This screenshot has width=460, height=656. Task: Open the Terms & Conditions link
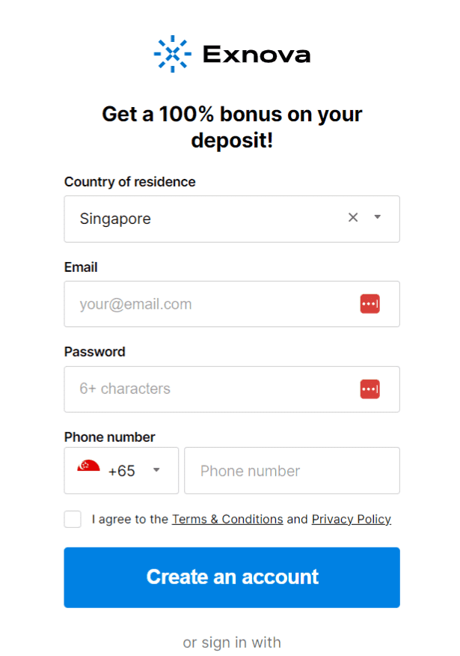coord(227,519)
